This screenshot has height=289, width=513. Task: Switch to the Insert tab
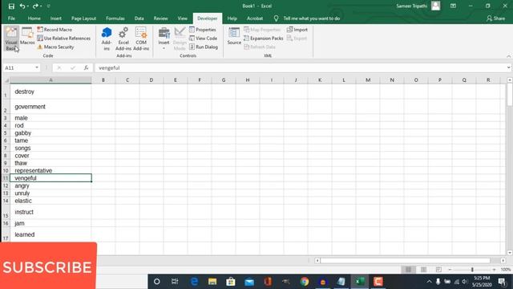pos(56,18)
